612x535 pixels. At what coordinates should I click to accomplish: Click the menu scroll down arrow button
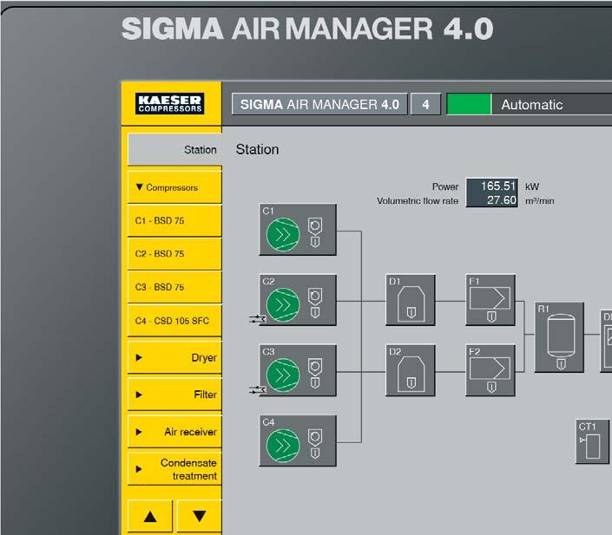click(x=199, y=516)
